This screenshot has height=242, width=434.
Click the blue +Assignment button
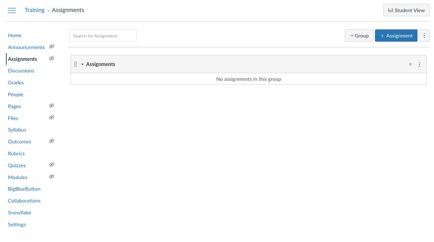396,35
